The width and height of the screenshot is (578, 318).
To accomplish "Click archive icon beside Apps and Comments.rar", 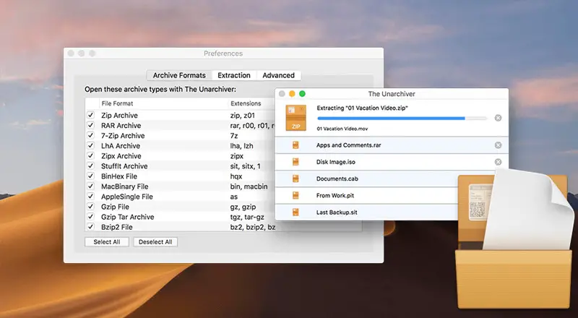I will click(296, 145).
